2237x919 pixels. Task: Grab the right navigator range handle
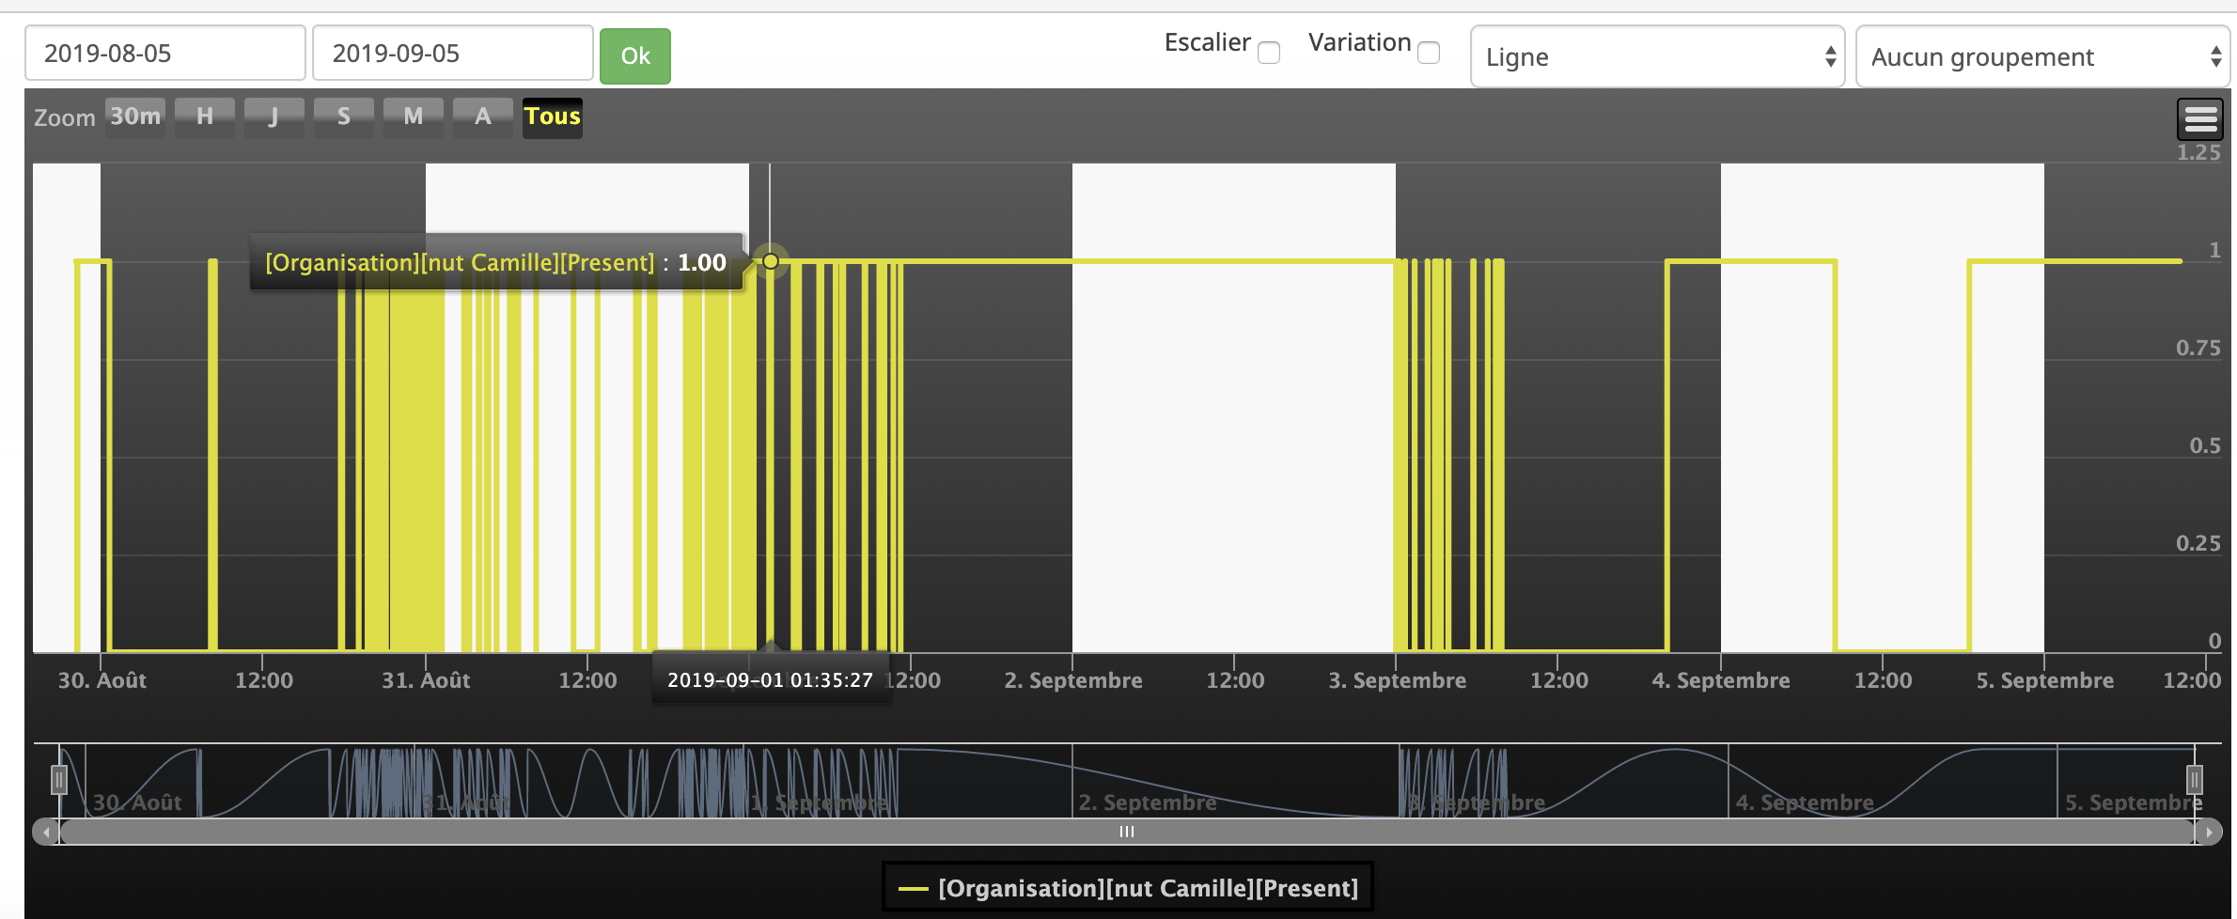tap(2195, 780)
